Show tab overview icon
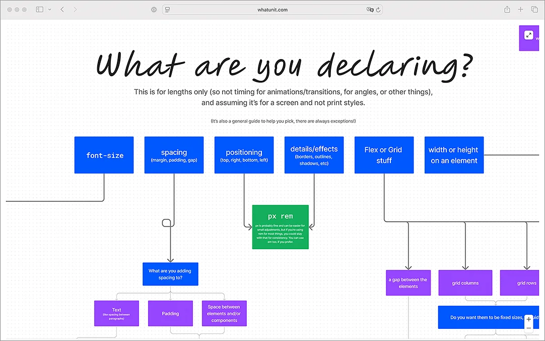Viewport: 545px width, 341px height. tap(534, 10)
